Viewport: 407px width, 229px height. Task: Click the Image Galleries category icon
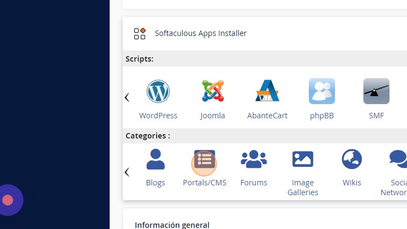303,159
